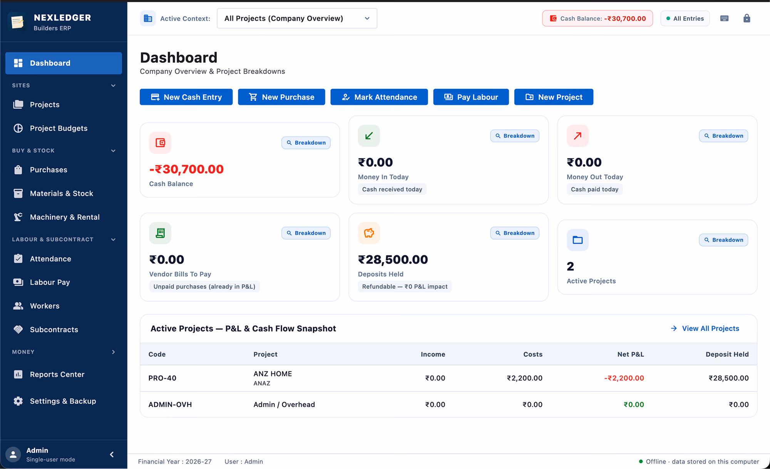770x469 pixels.
Task: Open Labour Pay in the sidebar
Action: (64, 282)
